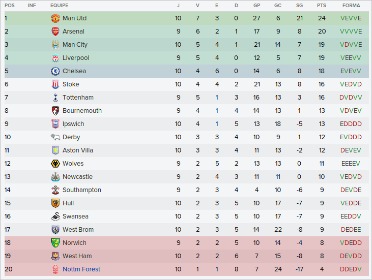Click the Arsenal club crest icon
The width and height of the screenshot is (372, 280).
(x=55, y=32)
